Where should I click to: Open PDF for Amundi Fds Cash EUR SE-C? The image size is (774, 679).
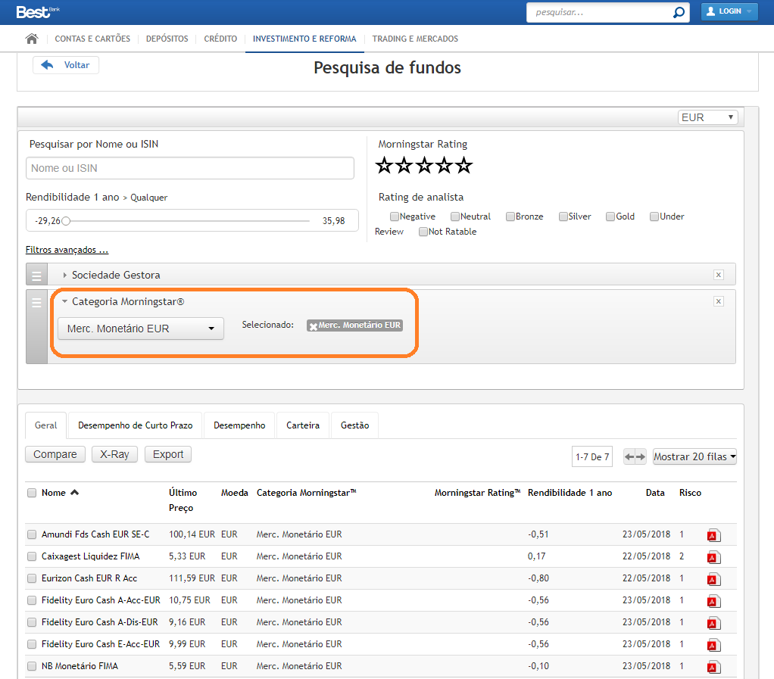click(x=713, y=535)
